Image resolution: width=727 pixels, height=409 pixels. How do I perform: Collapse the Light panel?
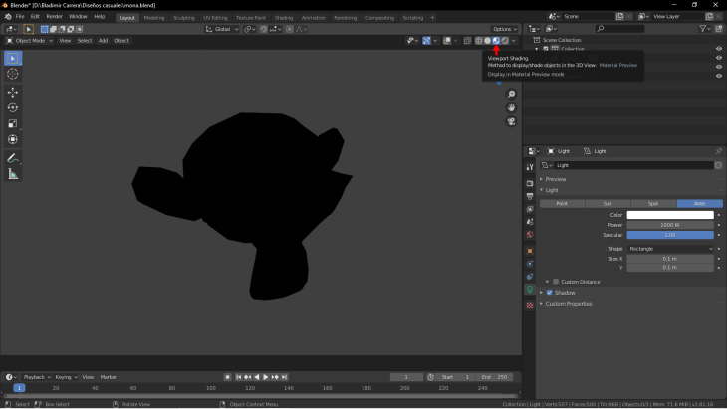click(552, 190)
